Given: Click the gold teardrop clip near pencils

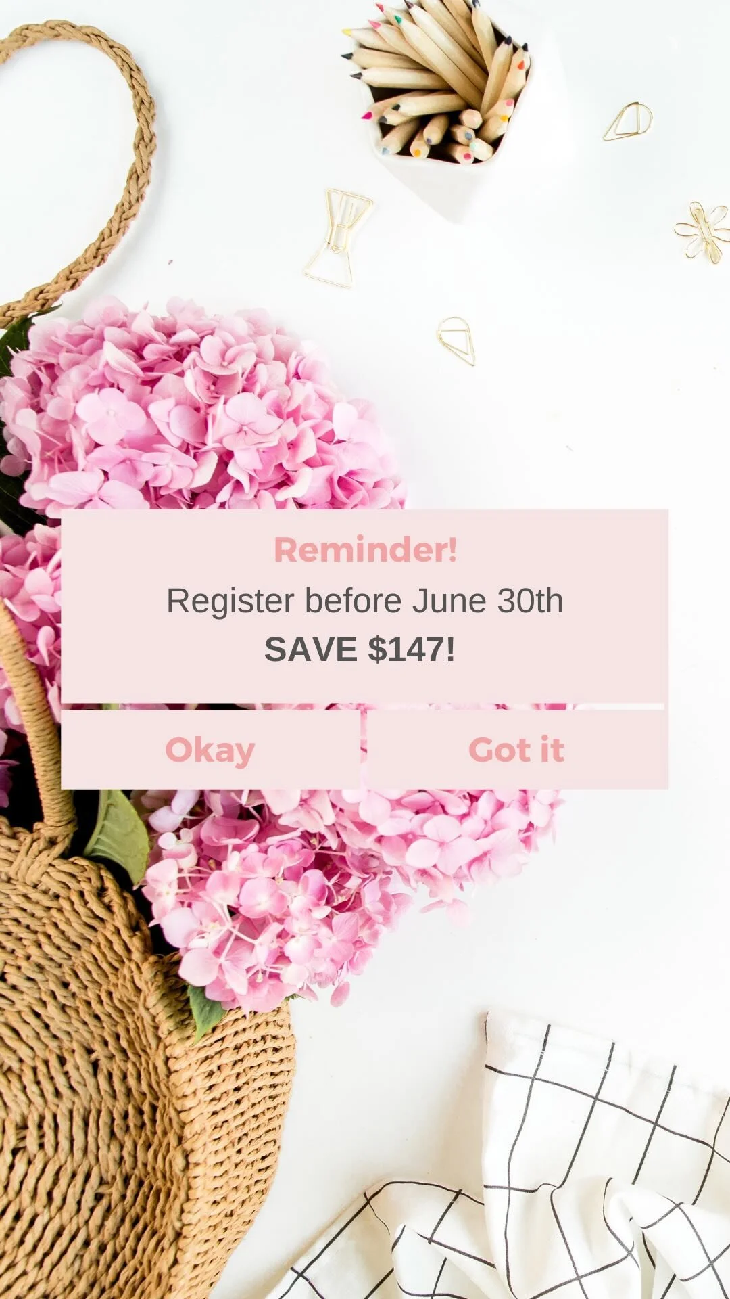Looking at the screenshot, I should (628, 121).
